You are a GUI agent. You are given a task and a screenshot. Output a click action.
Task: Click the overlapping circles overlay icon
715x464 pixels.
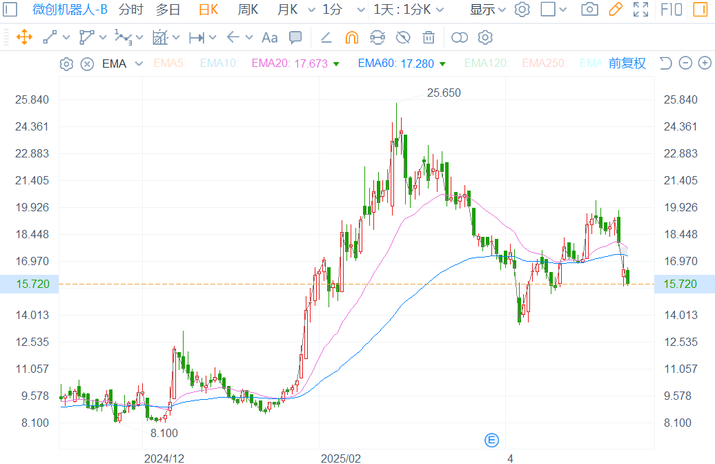(x=459, y=37)
